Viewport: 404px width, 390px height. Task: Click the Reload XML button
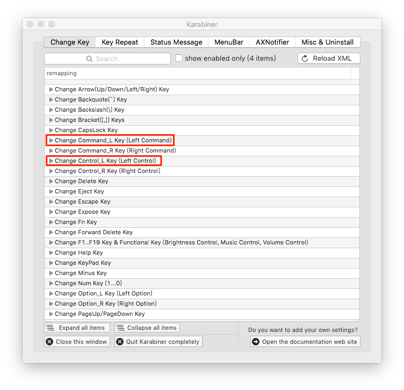pyautogui.click(x=329, y=59)
